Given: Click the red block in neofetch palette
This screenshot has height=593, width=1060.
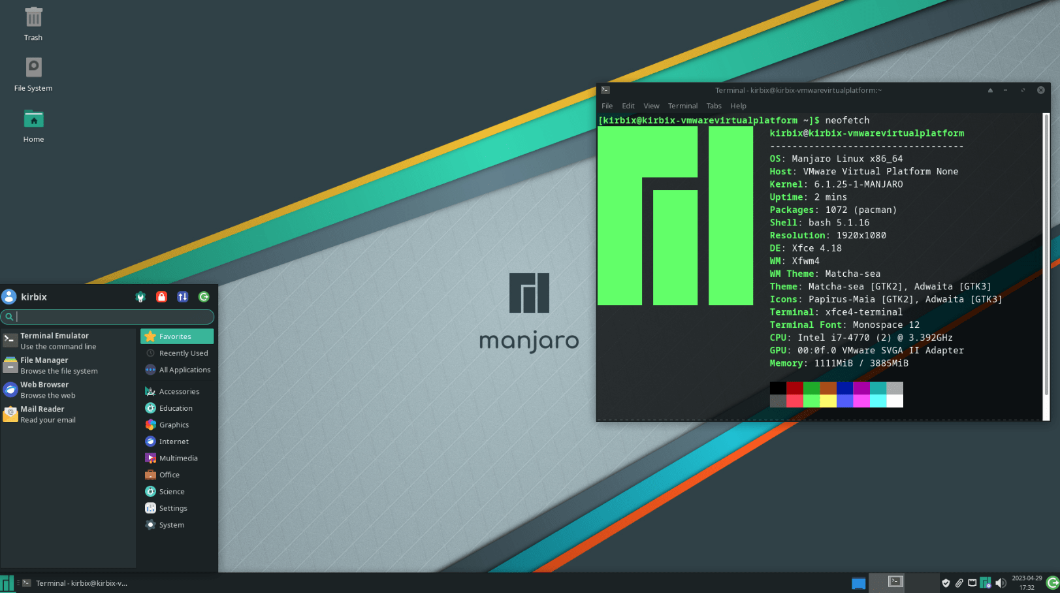Looking at the screenshot, I should pyautogui.click(x=794, y=388).
